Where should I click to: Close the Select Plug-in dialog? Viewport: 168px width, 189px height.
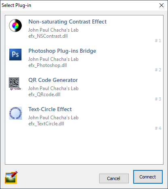[162, 5]
